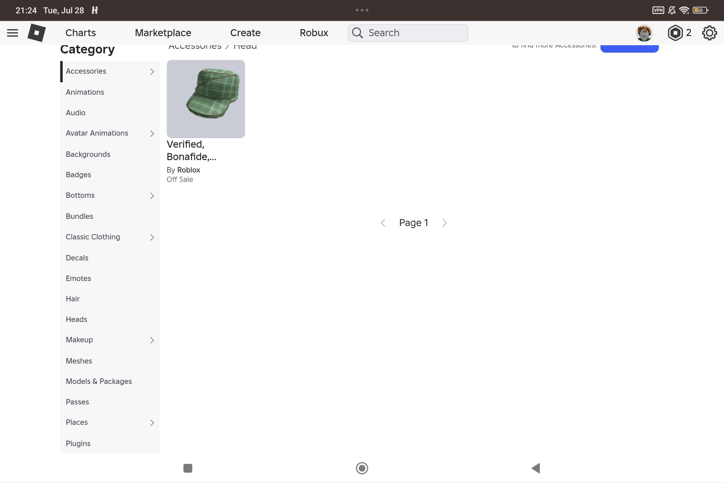The image size is (724, 483).
Task: Open the Robux balance icon
Action: pyautogui.click(x=675, y=33)
